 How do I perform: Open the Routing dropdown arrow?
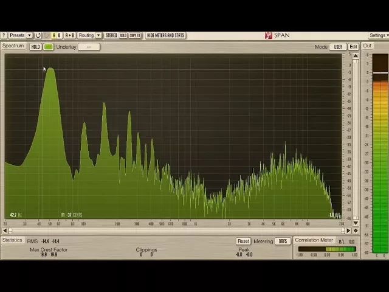click(x=98, y=35)
